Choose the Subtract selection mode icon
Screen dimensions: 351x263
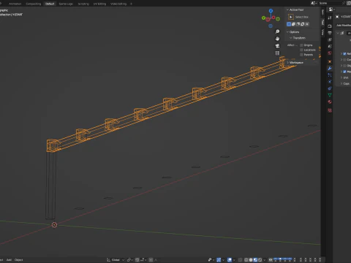[298, 24]
